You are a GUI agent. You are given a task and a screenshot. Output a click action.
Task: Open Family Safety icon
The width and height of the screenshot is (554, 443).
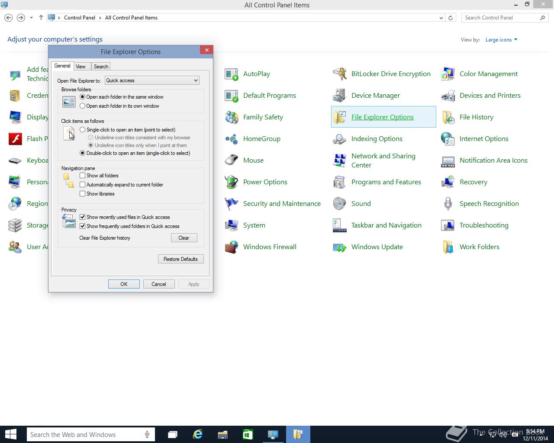[x=232, y=117]
